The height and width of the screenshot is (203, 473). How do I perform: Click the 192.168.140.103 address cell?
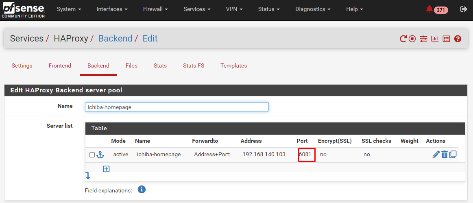(264, 155)
